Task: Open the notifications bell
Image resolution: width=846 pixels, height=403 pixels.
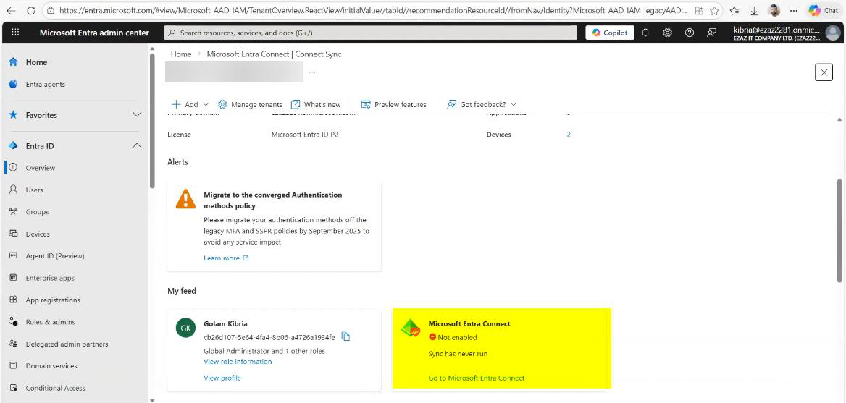Action: point(645,33)
